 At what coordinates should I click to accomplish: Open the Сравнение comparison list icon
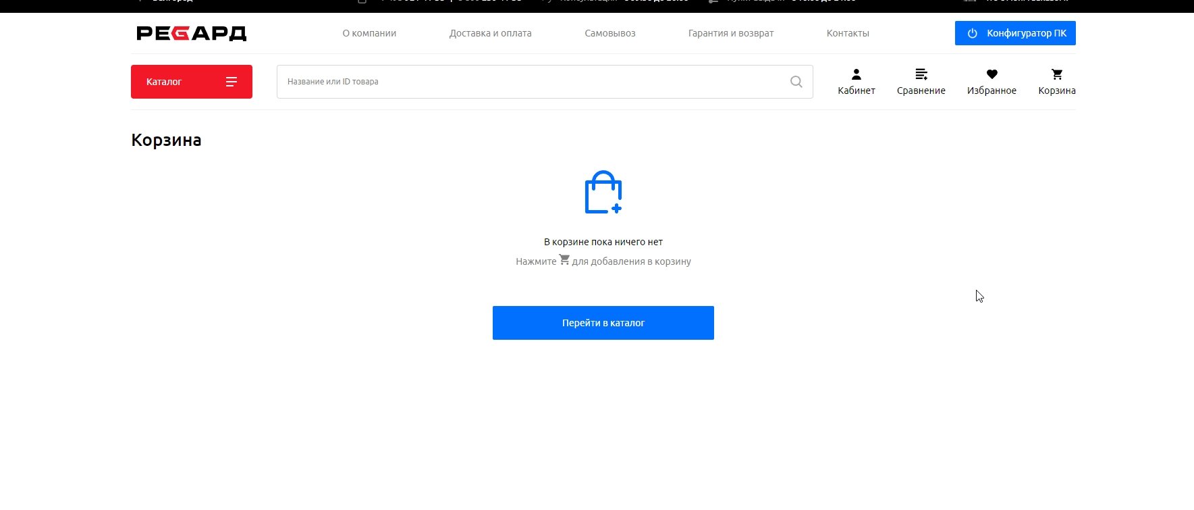tap(921, 74)
